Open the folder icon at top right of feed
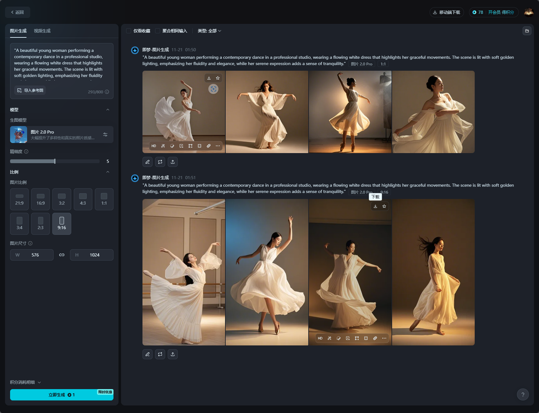 527,31
